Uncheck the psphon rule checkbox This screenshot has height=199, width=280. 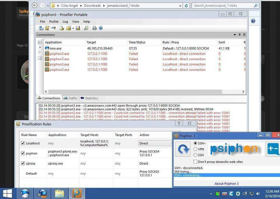pos(23,153)
